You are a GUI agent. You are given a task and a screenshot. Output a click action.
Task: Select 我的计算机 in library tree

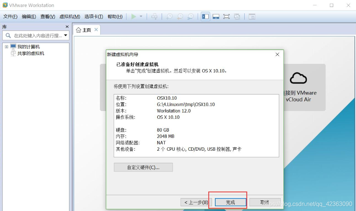click(x=28, y=47)
